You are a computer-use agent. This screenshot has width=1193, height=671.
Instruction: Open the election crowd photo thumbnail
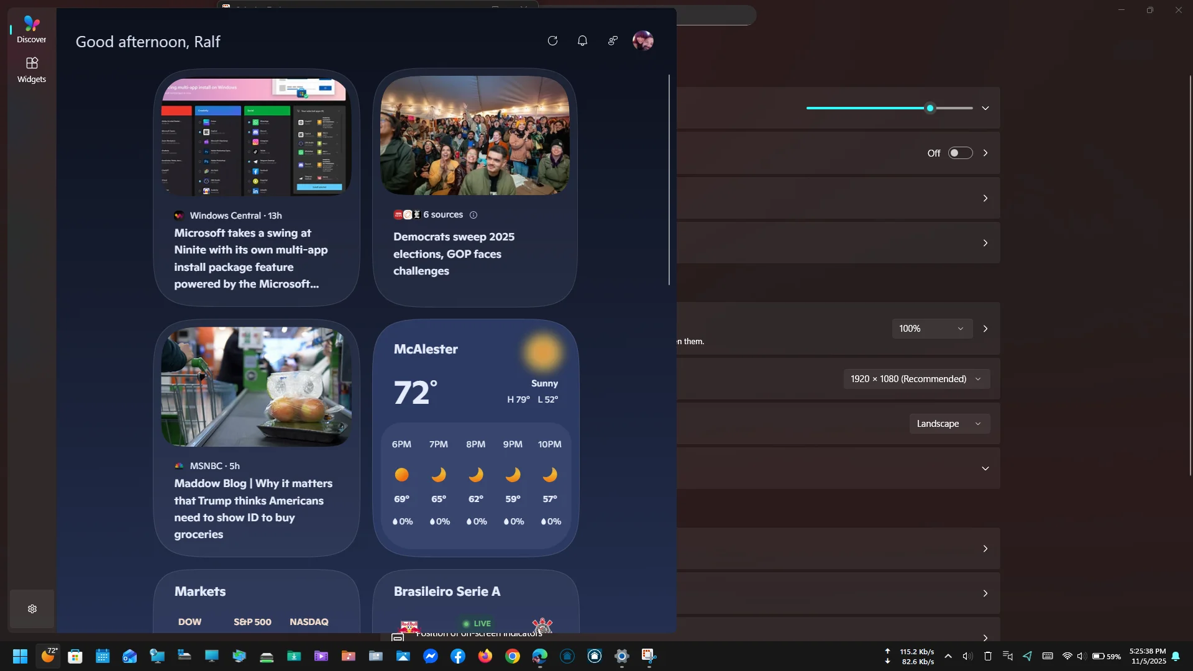(475, 135)
